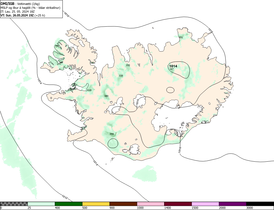Click the purple 2000–3000 legend swatch
This screenshot has height=210, width=274.
(233, 204)
